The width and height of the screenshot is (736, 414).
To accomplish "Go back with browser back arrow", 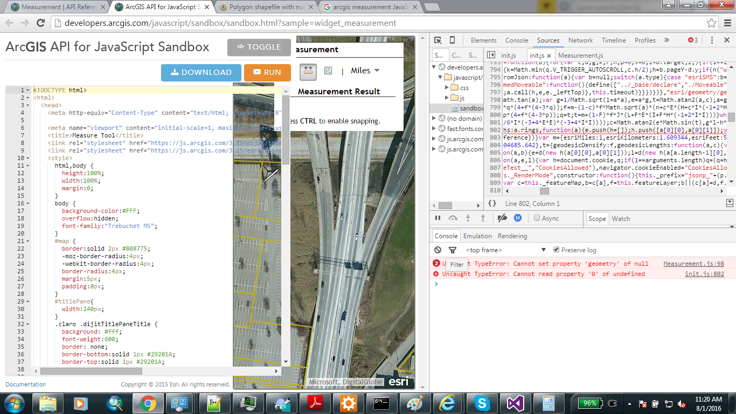I will point(9,23).
